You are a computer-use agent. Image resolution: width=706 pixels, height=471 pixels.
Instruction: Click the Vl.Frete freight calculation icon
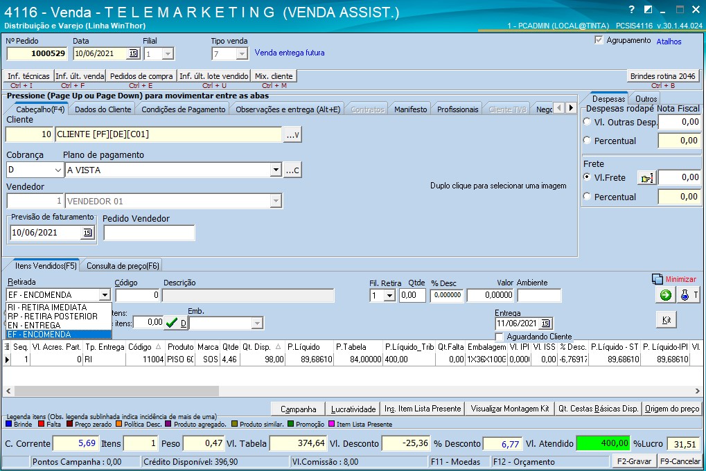click(646, 178)
